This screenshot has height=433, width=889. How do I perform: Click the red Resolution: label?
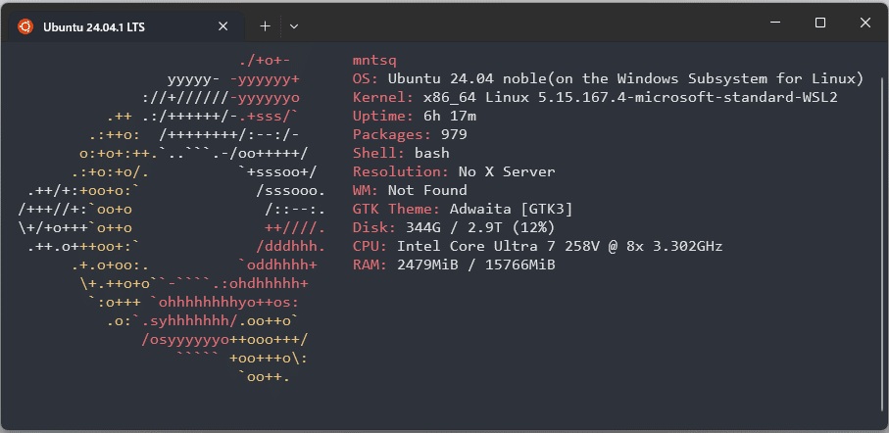click(x=401, y=171)
